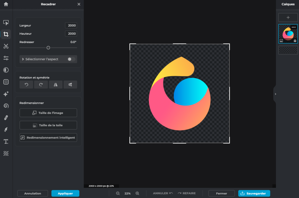Expand the Sélectionner l'aspect section
This screenshot has height=198, width=299.
click(23, 59)
